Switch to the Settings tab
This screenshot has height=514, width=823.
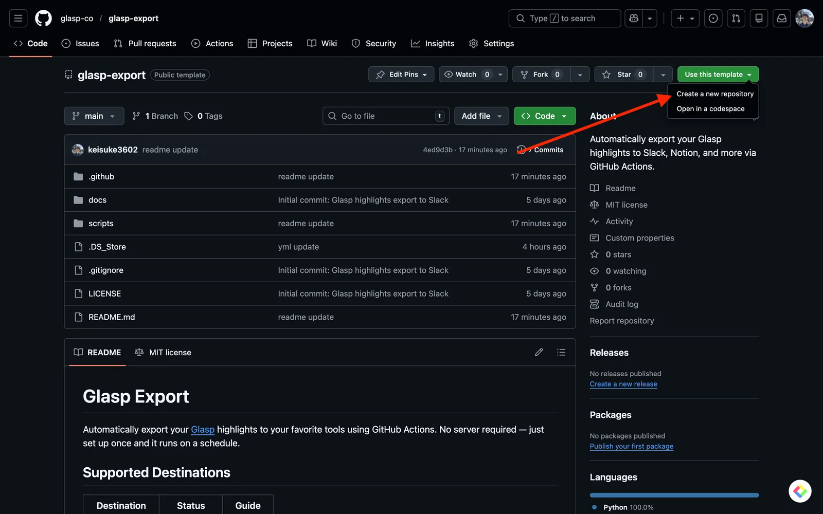[x=492, y=44]
